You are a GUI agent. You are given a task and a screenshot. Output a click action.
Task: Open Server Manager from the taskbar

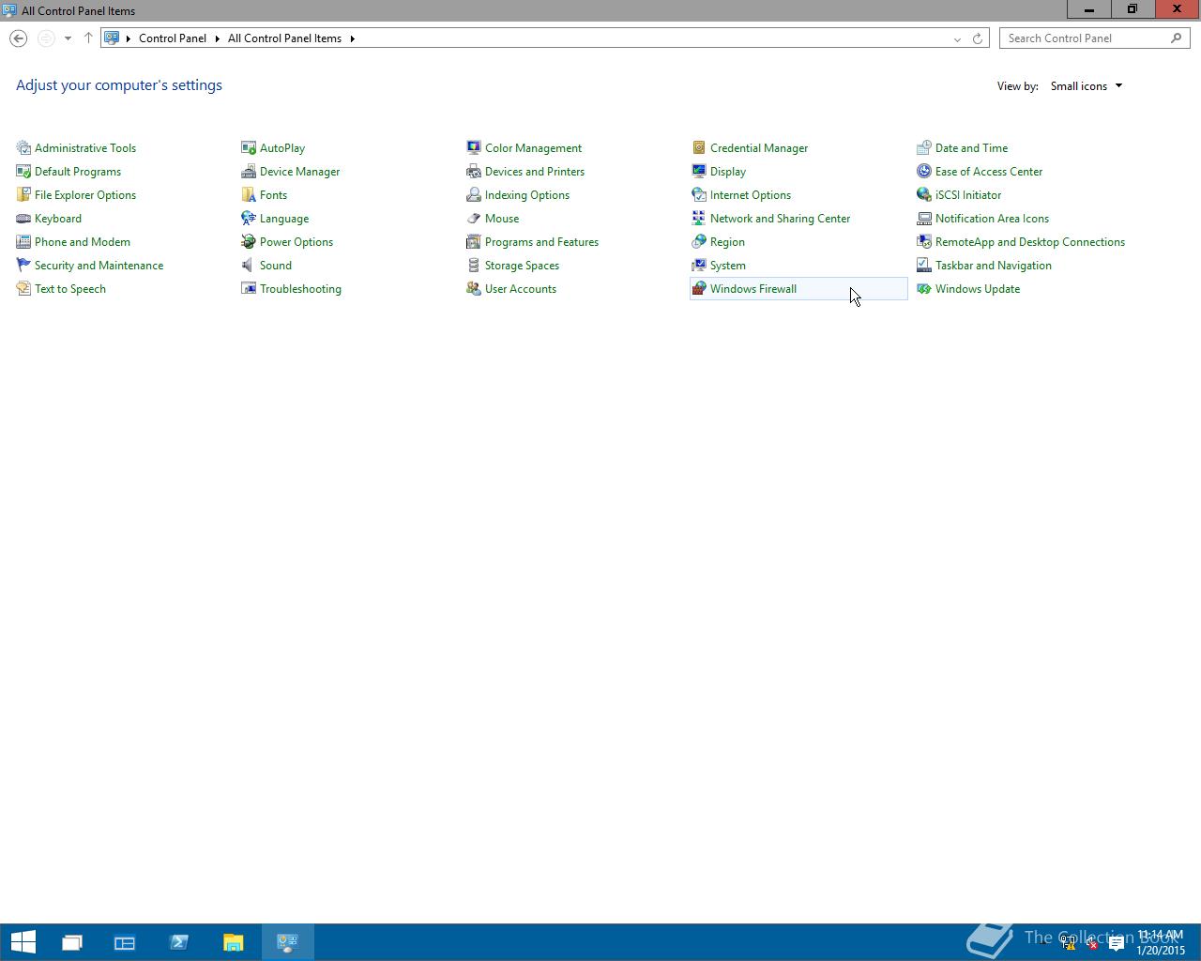click(x=125, y=942)
